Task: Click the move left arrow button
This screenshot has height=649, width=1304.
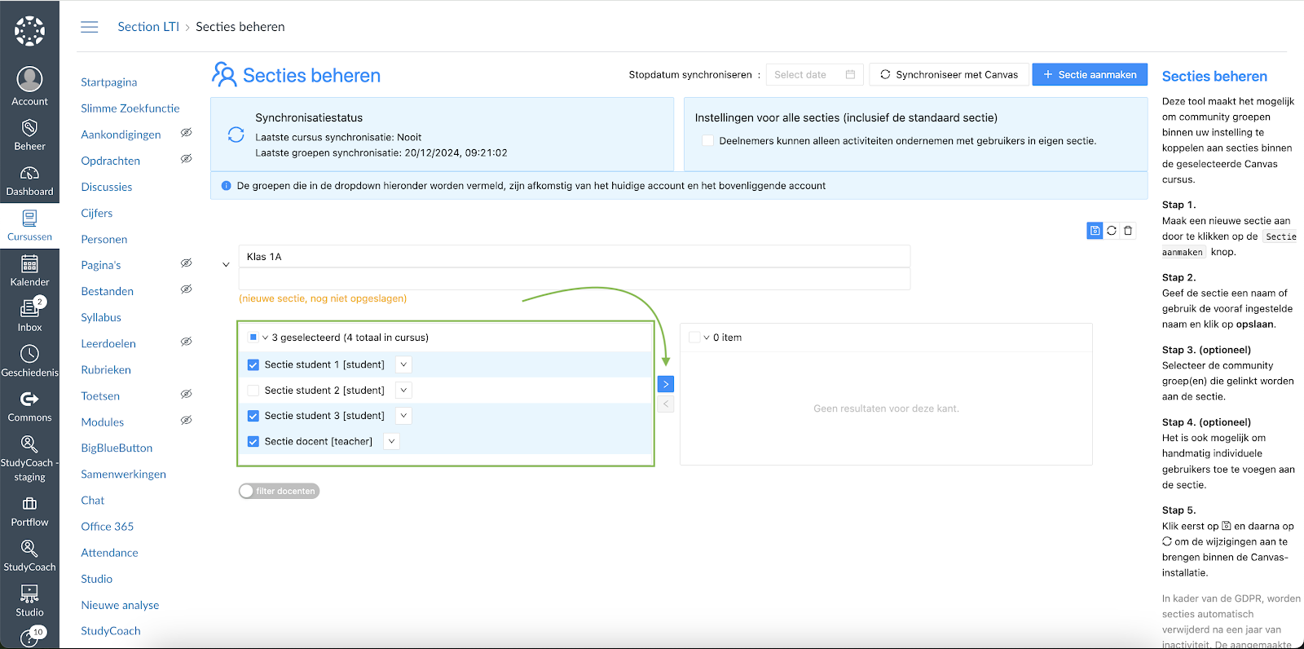Action: 666,404
